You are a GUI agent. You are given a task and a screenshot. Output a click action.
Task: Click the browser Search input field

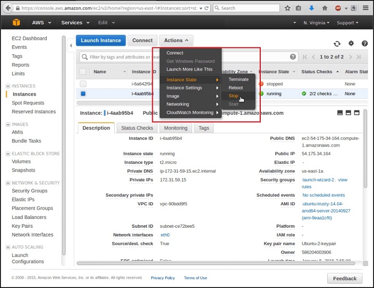[x=246, y=8]
